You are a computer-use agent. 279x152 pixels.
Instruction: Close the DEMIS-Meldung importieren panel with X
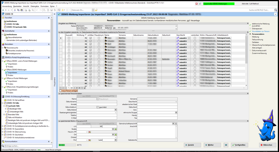276,14
